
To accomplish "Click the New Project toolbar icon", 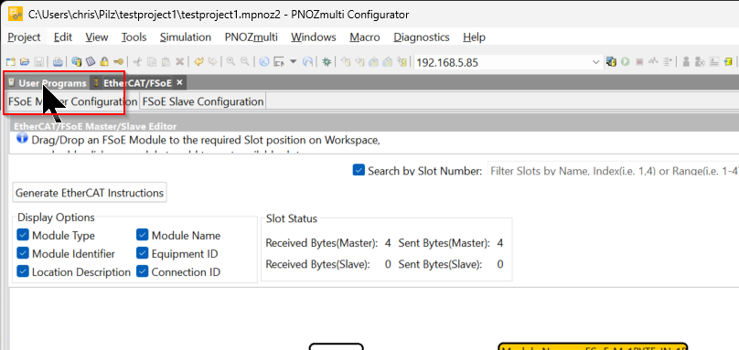I will coord(10,62).
